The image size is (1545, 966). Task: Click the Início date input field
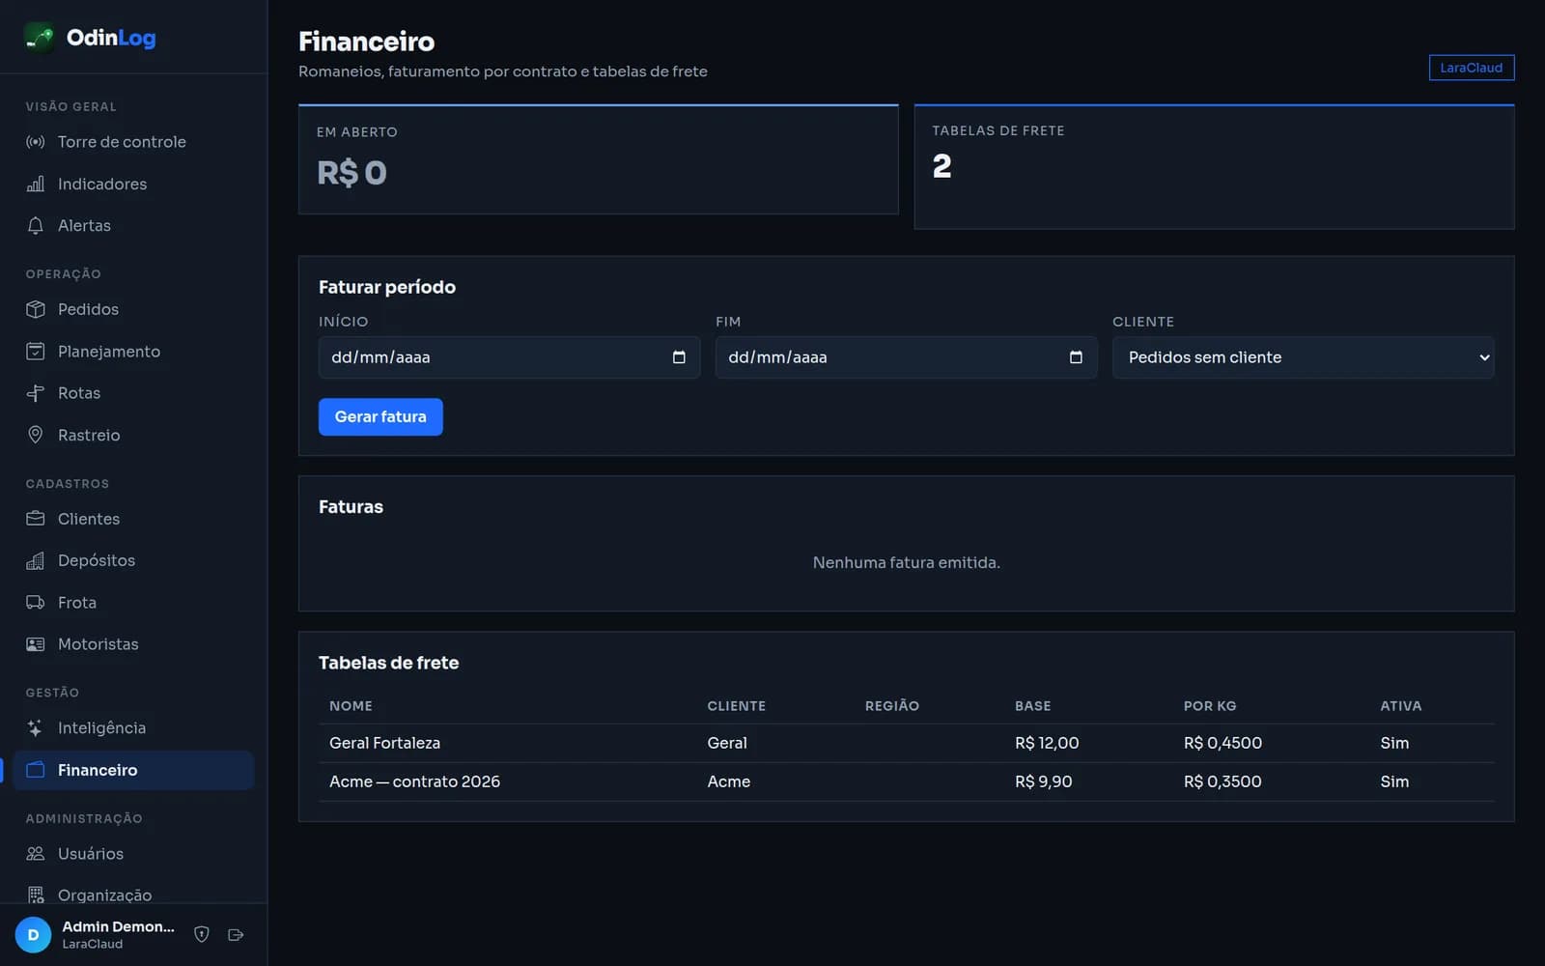point(509,357)
